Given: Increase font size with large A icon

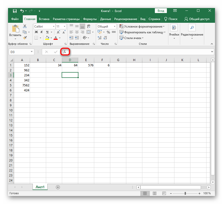Looking at the screenshot, I should click(x=58, y=32).
